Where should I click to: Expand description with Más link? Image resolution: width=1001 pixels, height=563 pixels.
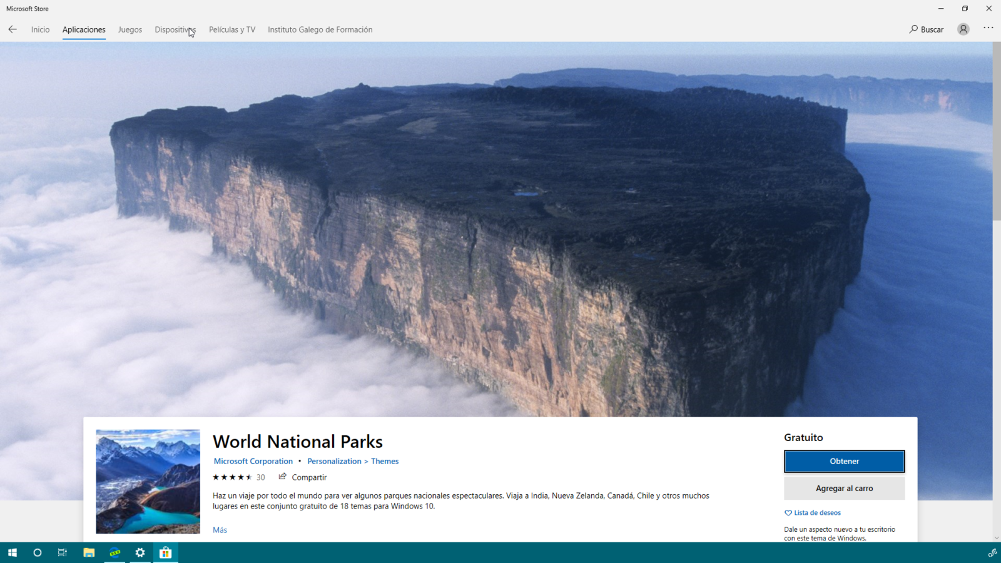[x=220, y=530]
